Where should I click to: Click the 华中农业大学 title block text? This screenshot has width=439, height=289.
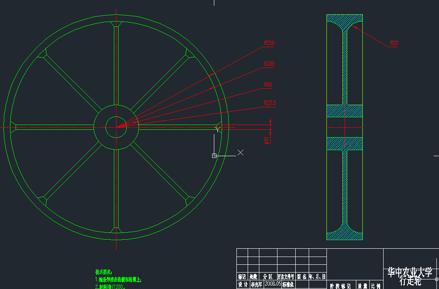click(x=410, y=272)
